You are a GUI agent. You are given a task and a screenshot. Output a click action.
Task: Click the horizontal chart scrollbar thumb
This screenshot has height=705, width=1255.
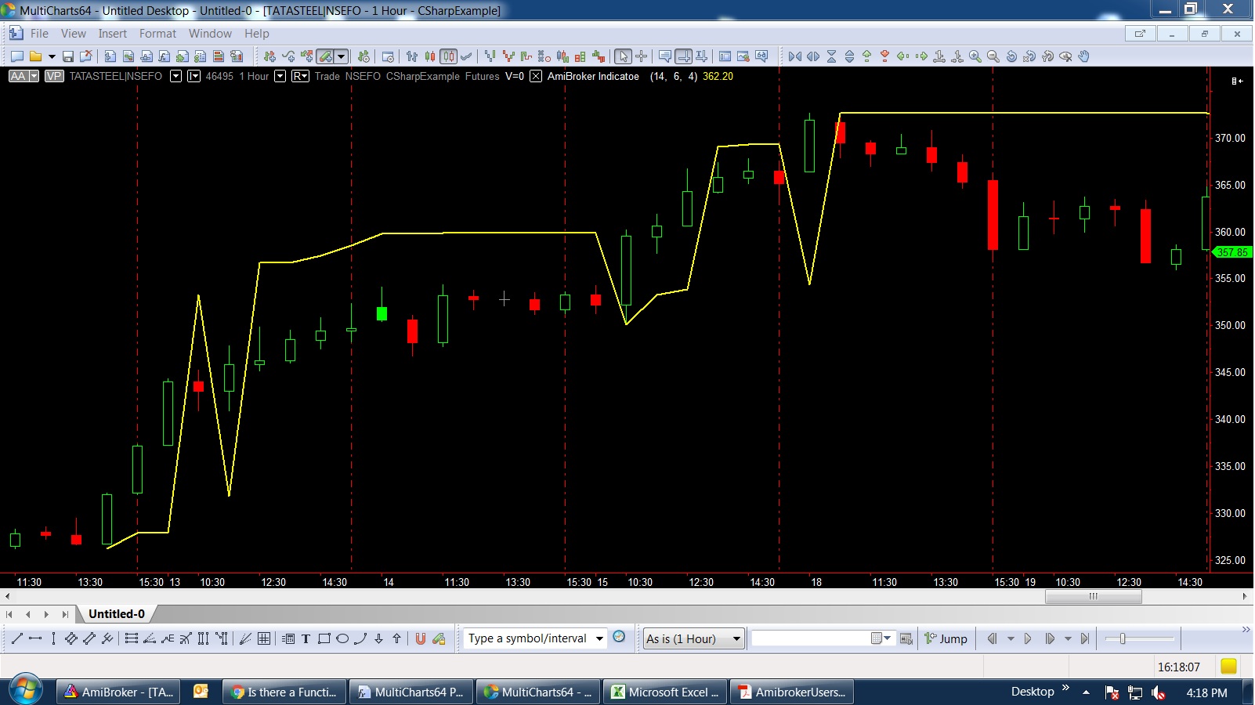[x=1093, y=596]
